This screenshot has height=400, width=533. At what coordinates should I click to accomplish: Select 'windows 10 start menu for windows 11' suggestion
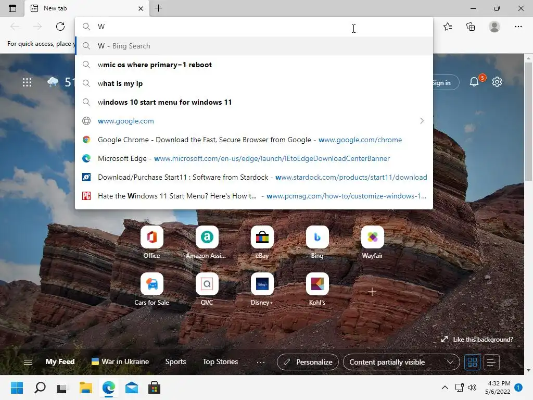(254, 102)
